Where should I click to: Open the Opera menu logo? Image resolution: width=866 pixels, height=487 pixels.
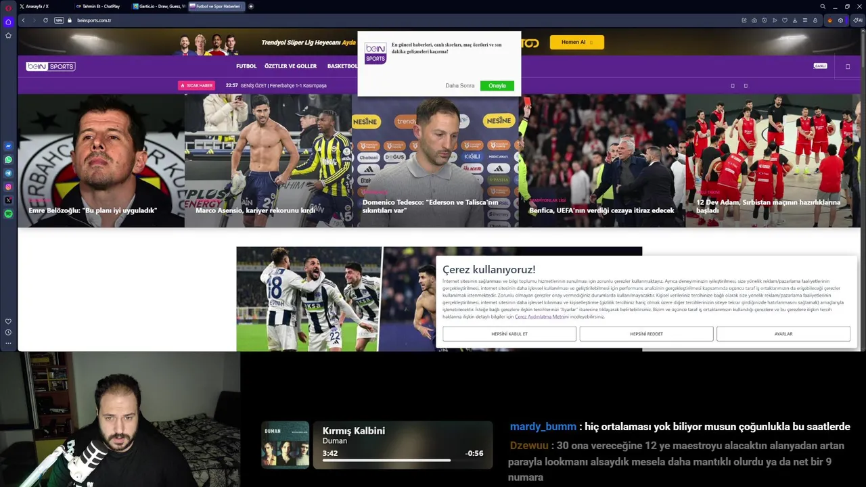(x=8, y=8)
